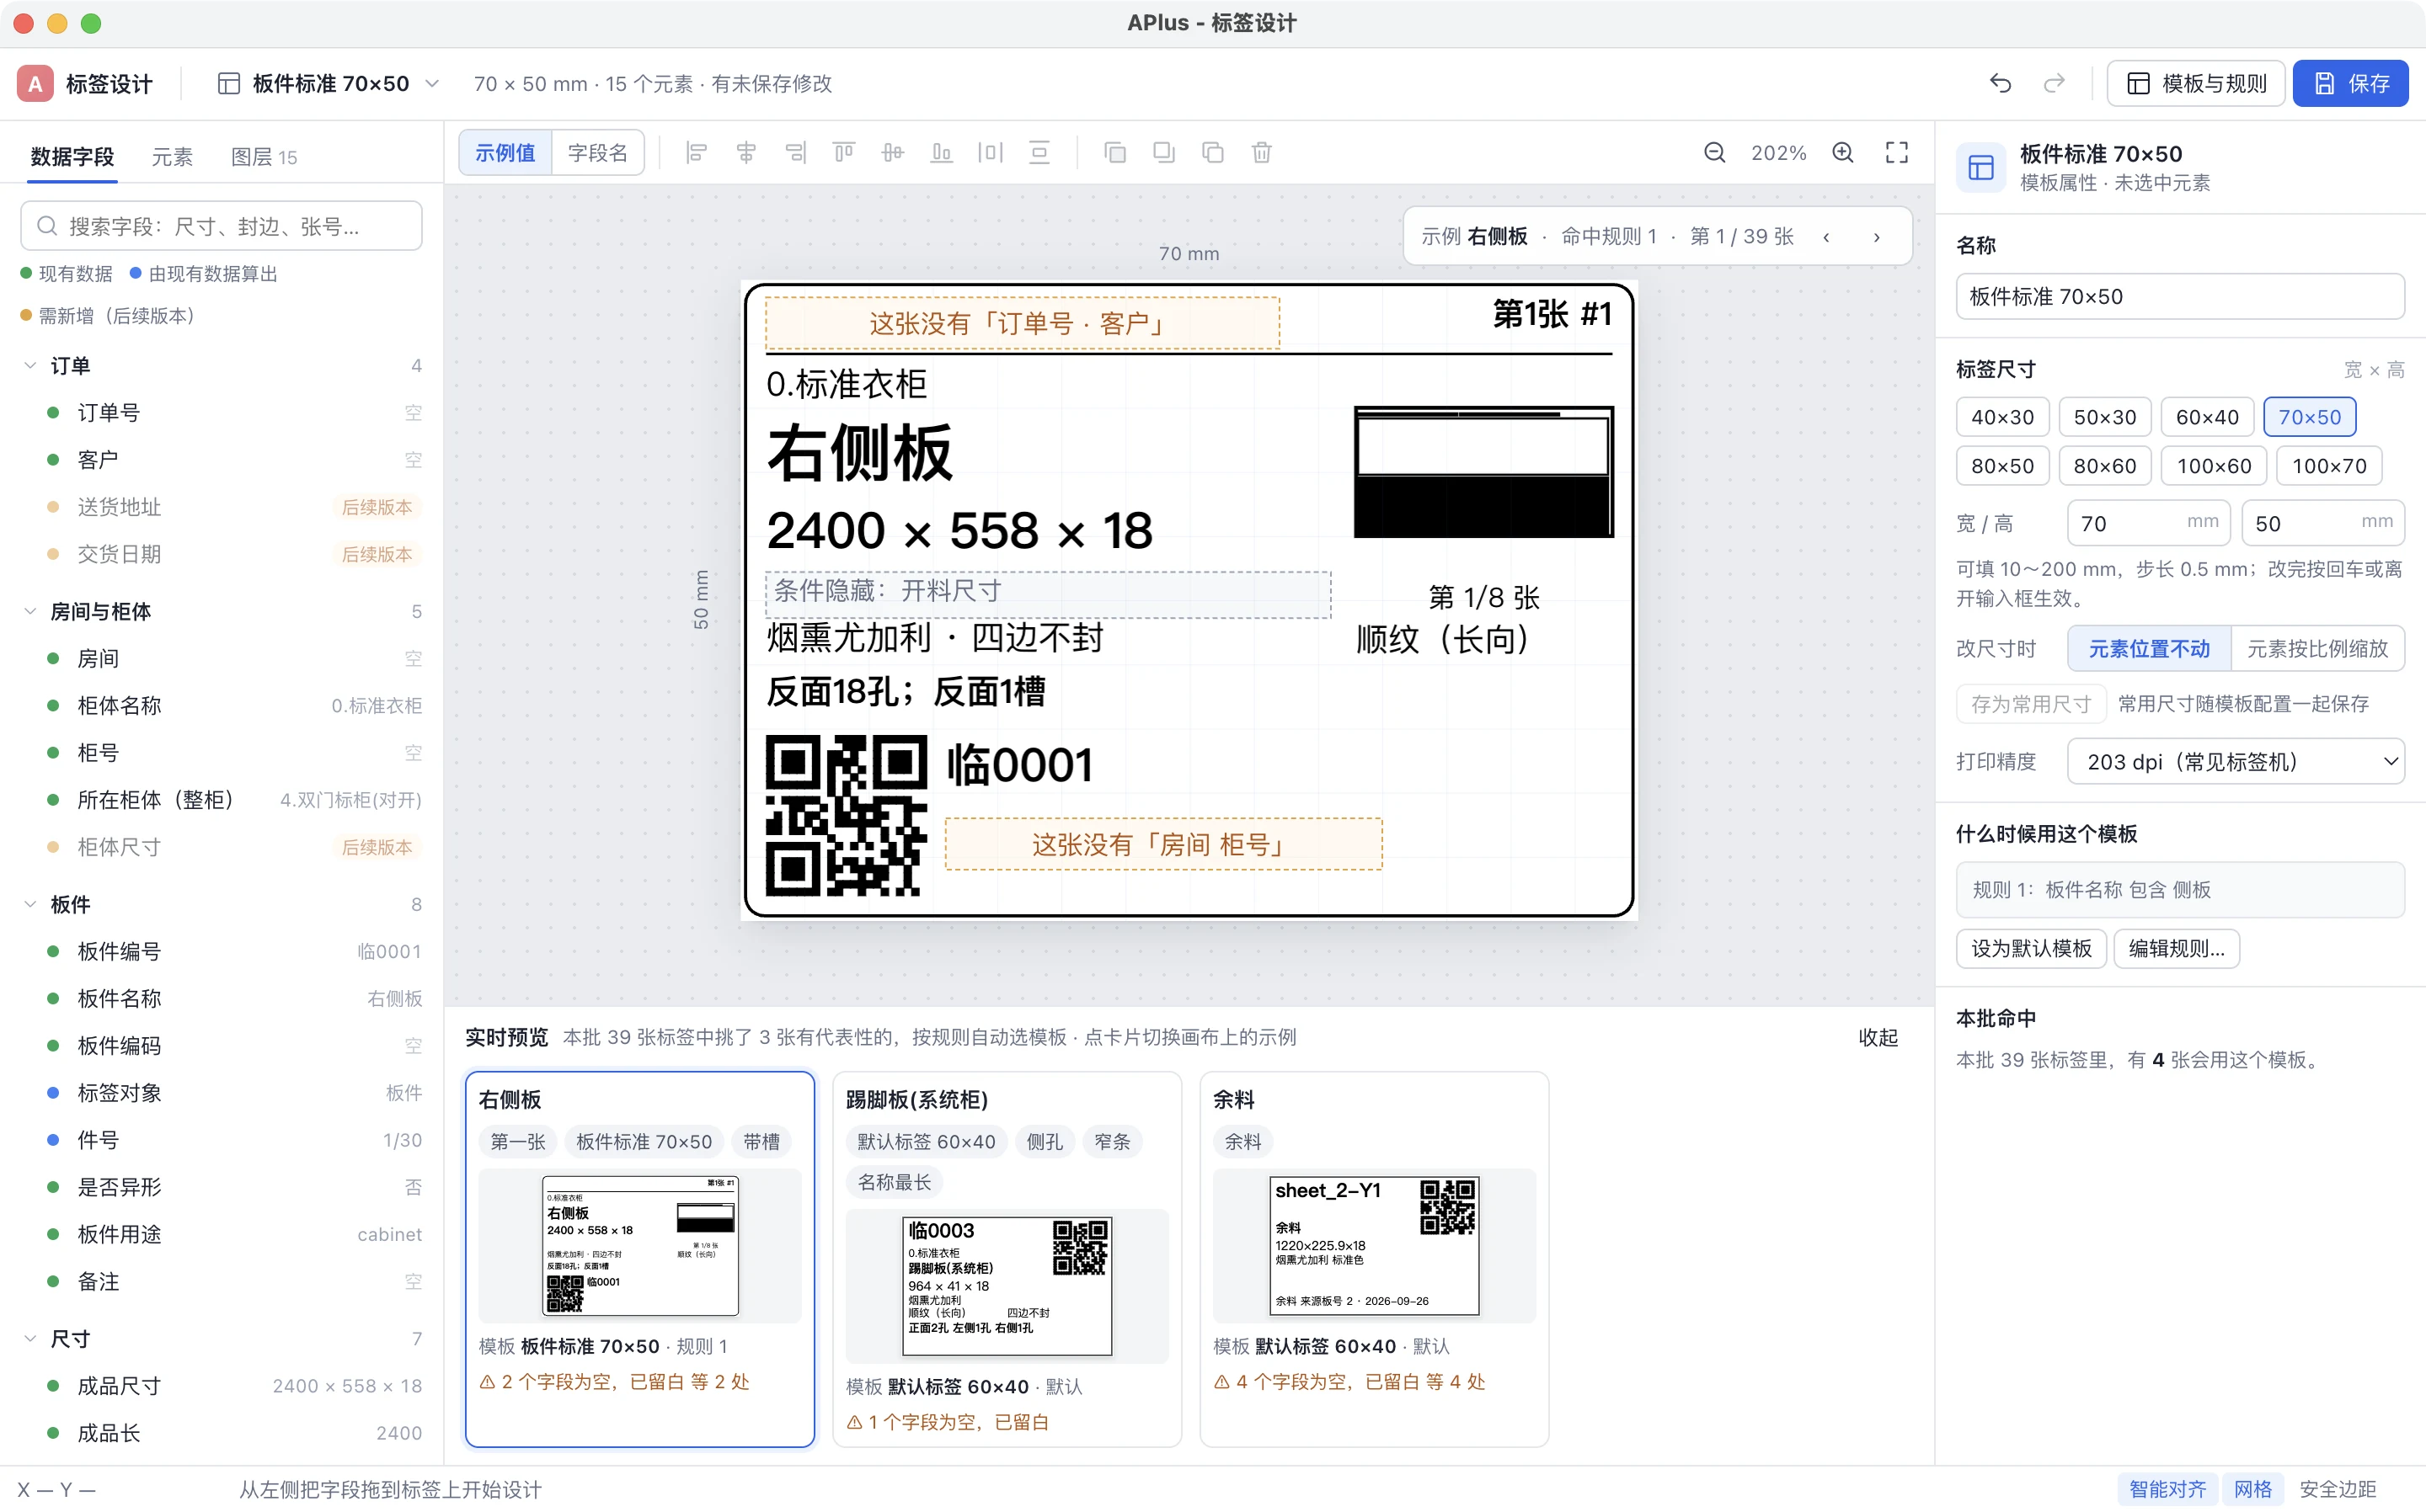
Task: Switch to the 元素 tab
Action: [x=172, y=157]
